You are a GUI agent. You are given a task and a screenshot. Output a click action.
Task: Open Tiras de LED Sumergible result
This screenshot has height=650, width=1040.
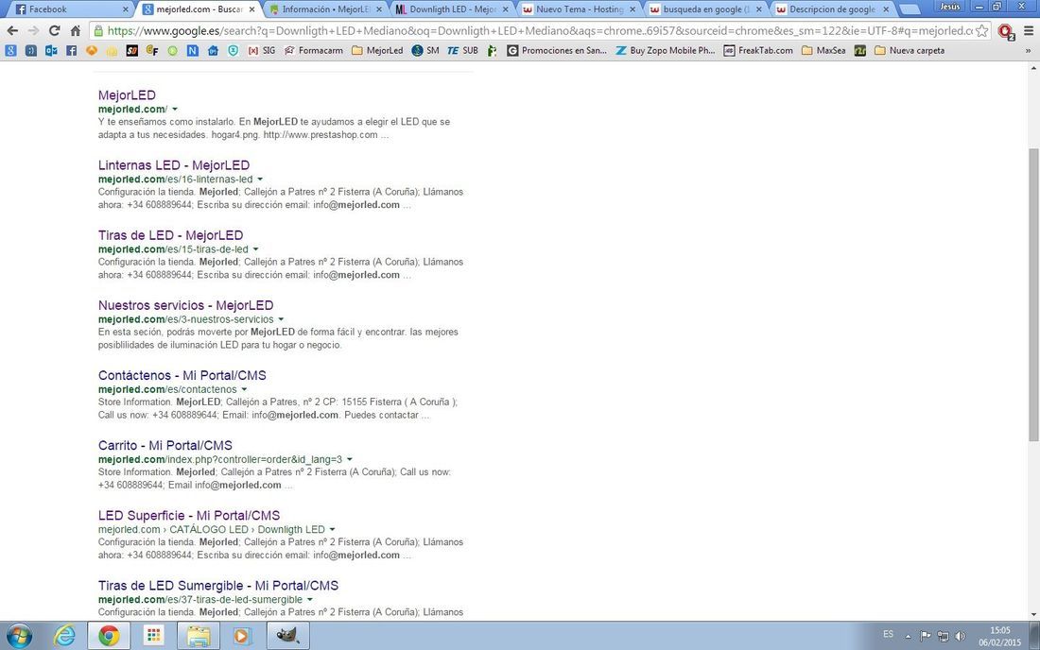pos(218,586)
